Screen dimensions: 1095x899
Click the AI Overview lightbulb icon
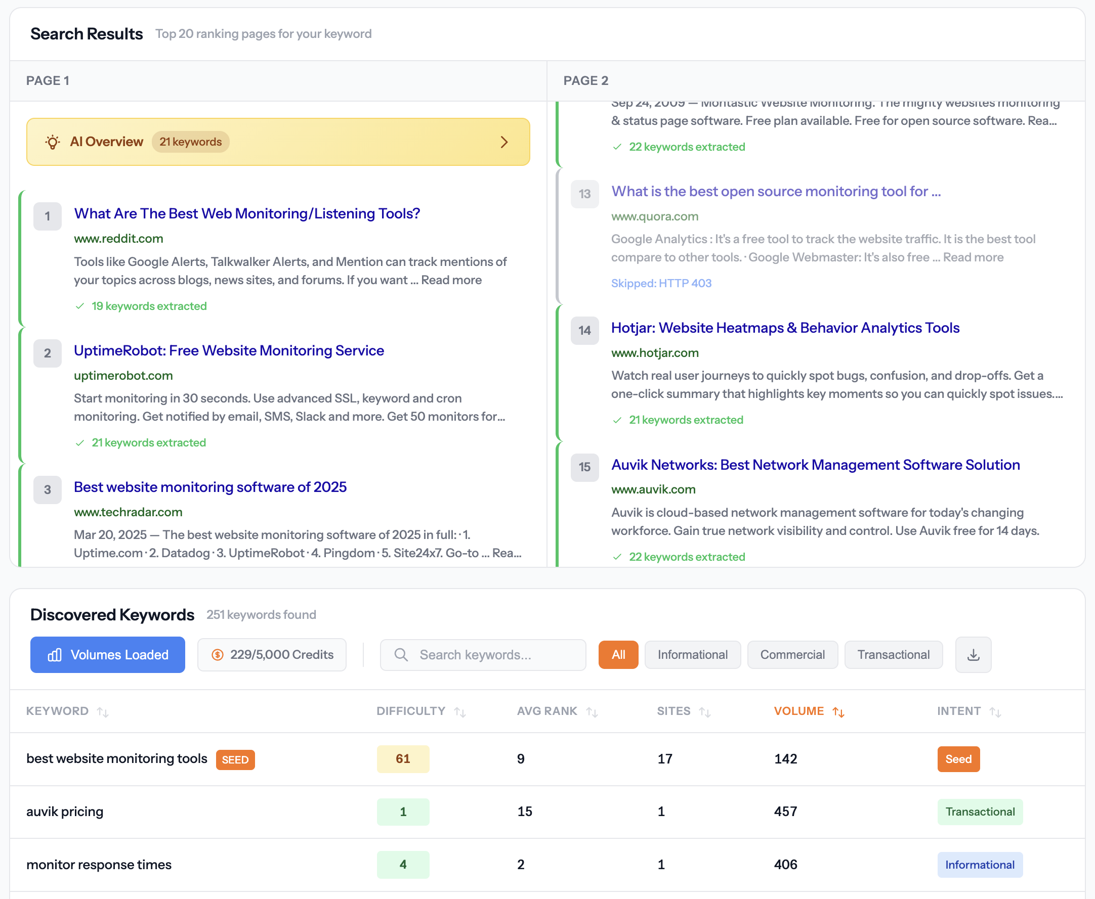52,142
